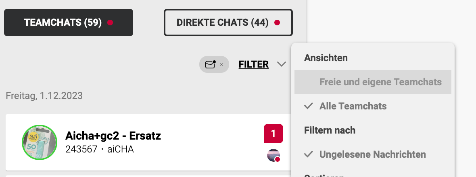Screen dimensions: 476x177
Task: Click the "243567 · aiCHA" chat subtitle
Action: click(99, 150)
